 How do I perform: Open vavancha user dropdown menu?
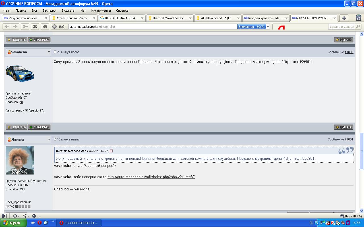pos(49,52)
